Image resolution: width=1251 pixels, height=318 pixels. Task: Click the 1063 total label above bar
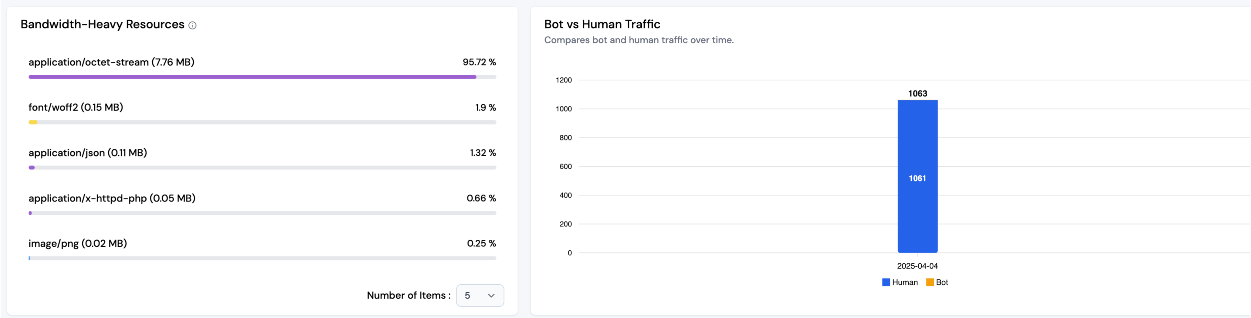(x=917, y=93)
